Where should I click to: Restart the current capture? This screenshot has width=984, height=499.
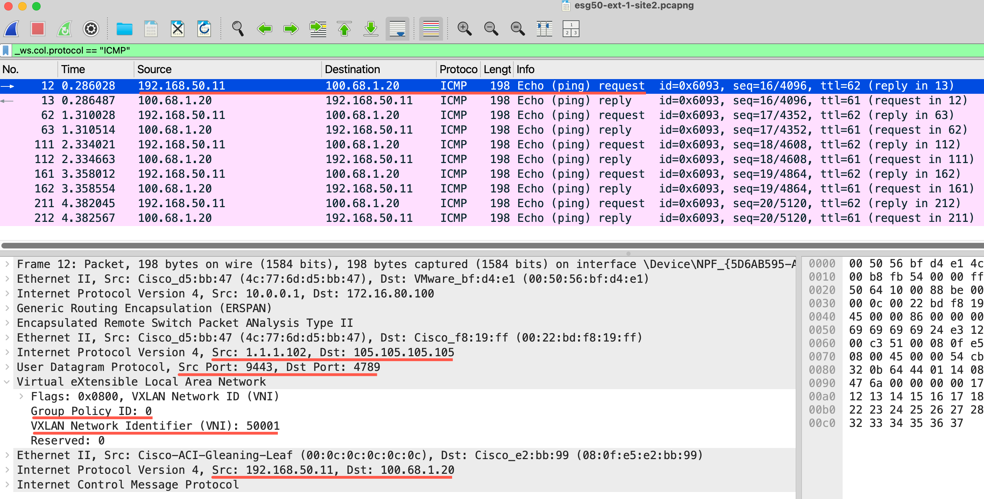(x=64, y=29)
